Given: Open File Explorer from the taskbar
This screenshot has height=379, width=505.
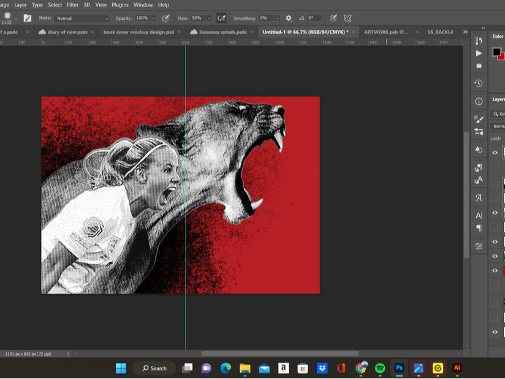Looking at the screenshot, I should [245, 368].
